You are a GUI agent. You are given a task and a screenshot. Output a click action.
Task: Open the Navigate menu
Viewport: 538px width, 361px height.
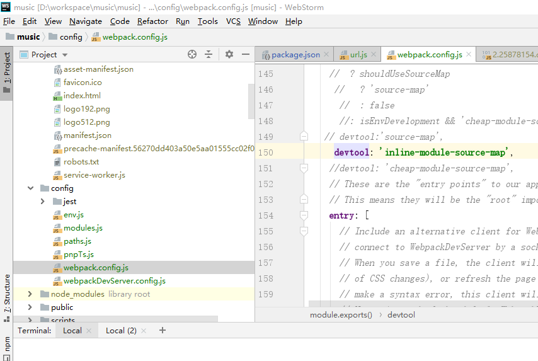(86, 21)
